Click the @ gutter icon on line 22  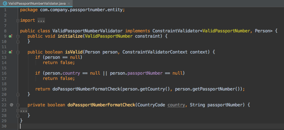pos(11,105)
